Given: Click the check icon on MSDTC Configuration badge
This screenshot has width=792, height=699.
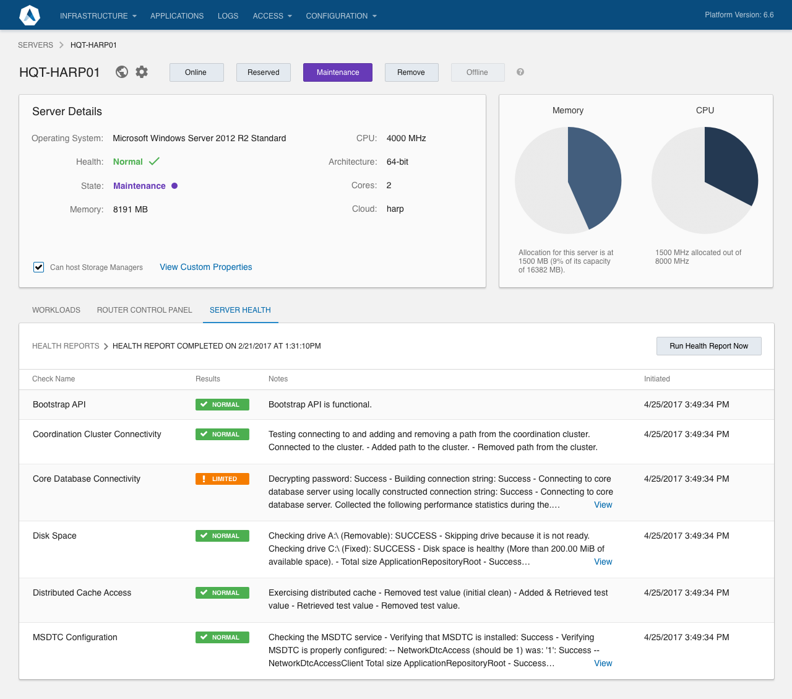Looking at the screenshot, I should 204,637.
